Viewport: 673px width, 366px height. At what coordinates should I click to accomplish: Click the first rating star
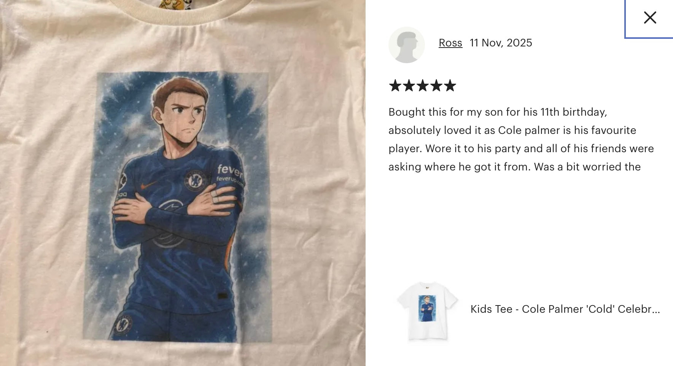pyautogui.click(x=395, y=86)
